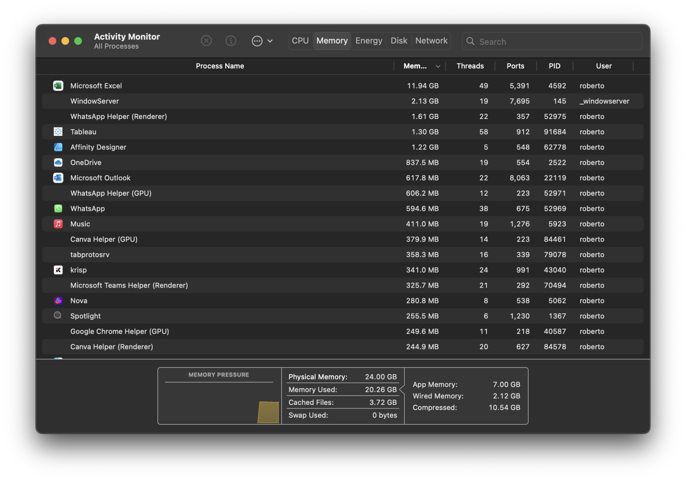Image resolution: width=686 pixels, height=481 pixels.
Task: Sort by Threads column header
Action: (x=470, y=66)
